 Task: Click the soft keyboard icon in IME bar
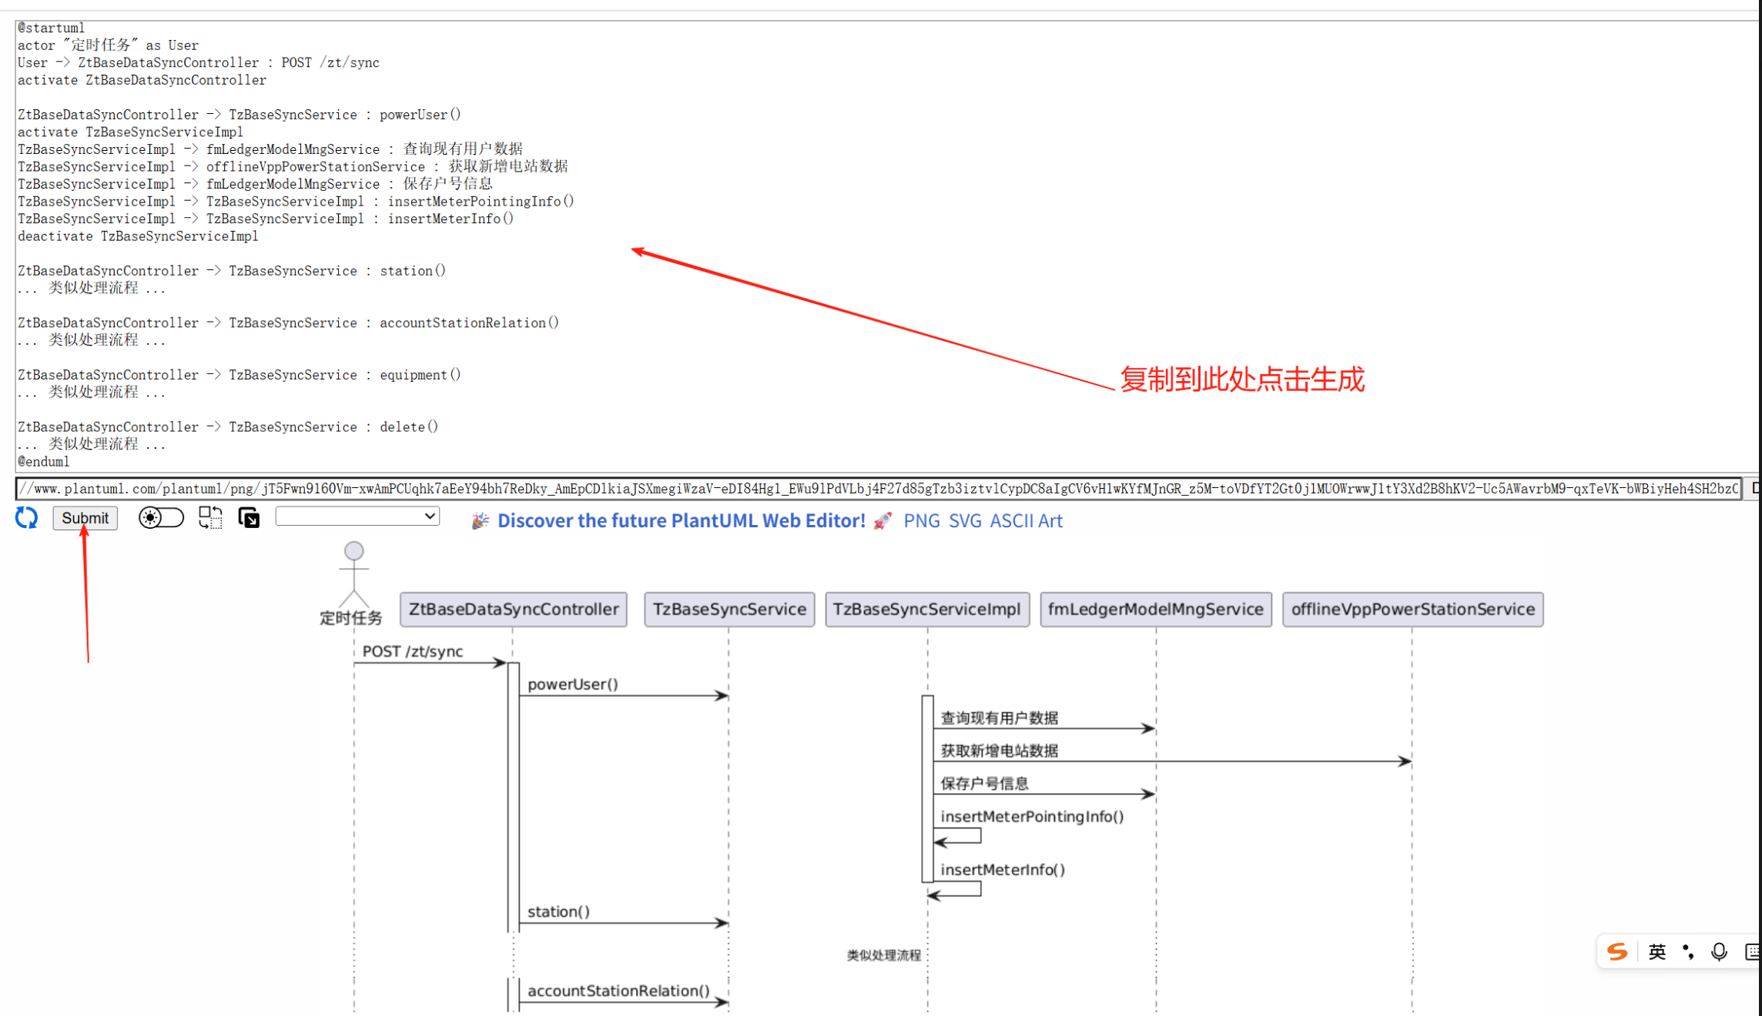click(1751, 952)
